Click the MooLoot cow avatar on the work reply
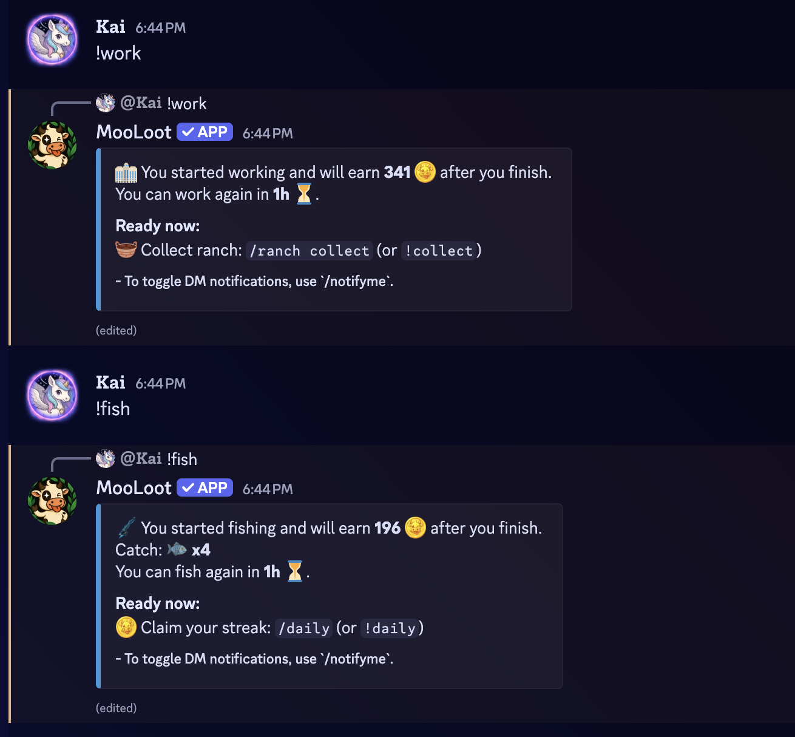The width and height of the screenshot is (795, 737). pyautogui.click(x=53, y=145)
